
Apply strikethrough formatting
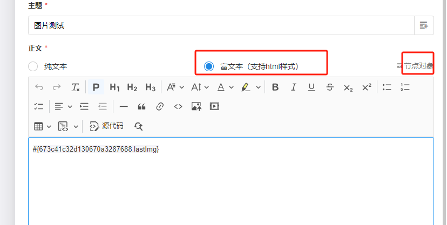coord(330,87)
